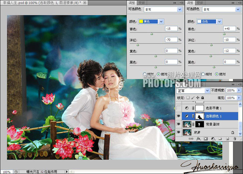Image resolution: width=243 pixels, height=174 pixels.
Task: Show the 色彩平衡 1 layer via empty eye box
Action: pyautogui.click(x=179, y=108)
